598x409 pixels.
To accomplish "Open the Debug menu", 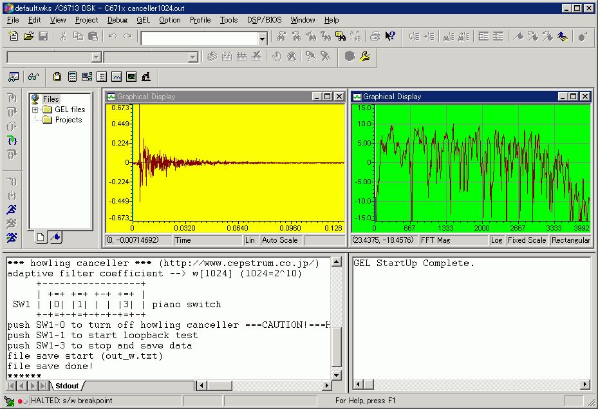I will (117, 20).
